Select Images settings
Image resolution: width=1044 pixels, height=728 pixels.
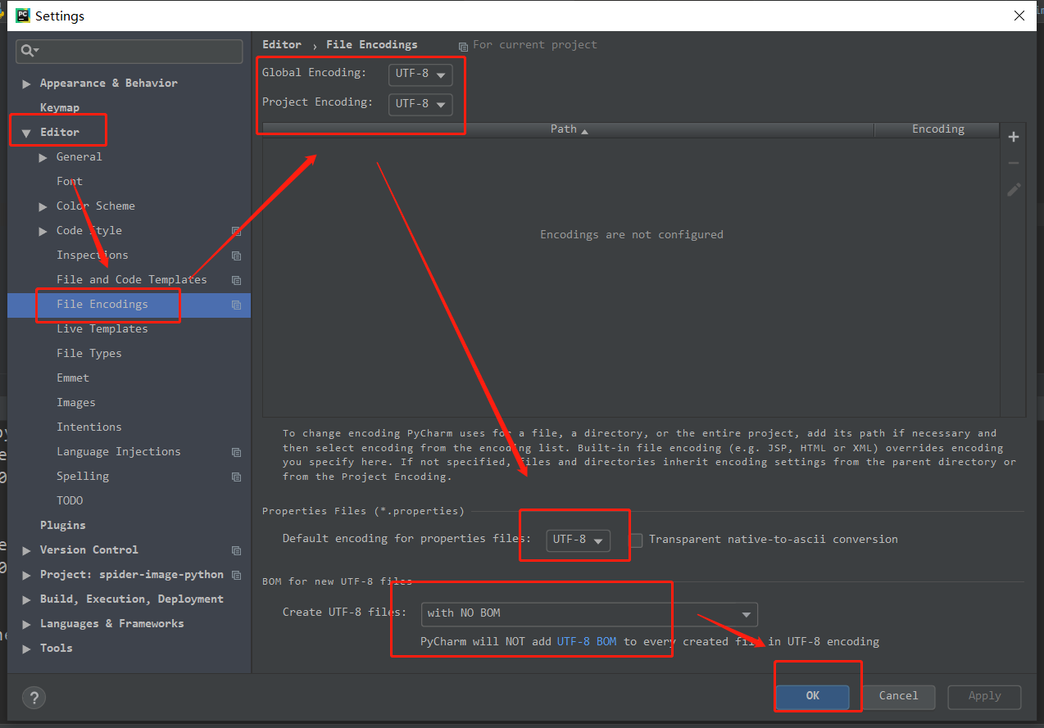[x=76, y=402]
